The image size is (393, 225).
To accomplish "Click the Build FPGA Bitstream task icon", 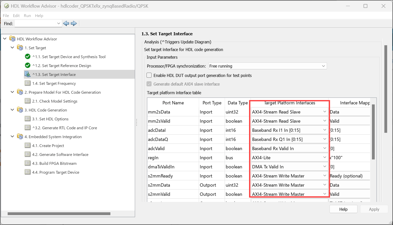I will click(28, 163).
